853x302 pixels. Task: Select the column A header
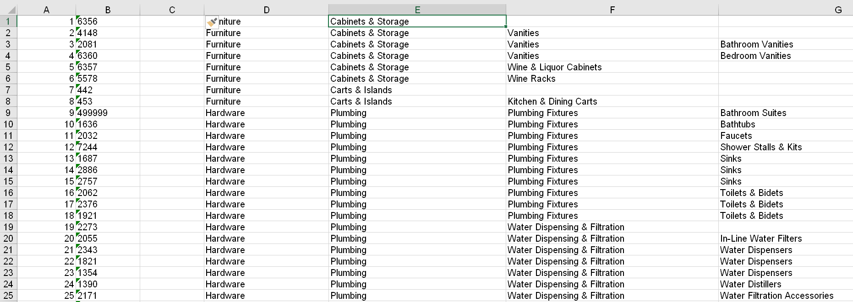46,10
